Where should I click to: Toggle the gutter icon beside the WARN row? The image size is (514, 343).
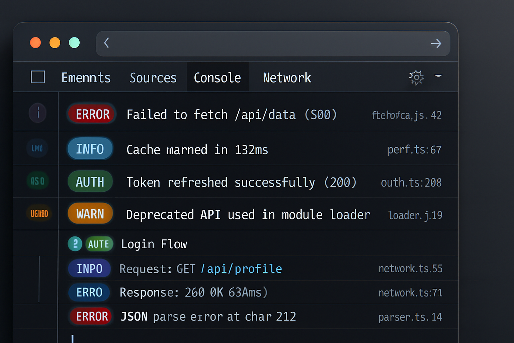[39, 213]
